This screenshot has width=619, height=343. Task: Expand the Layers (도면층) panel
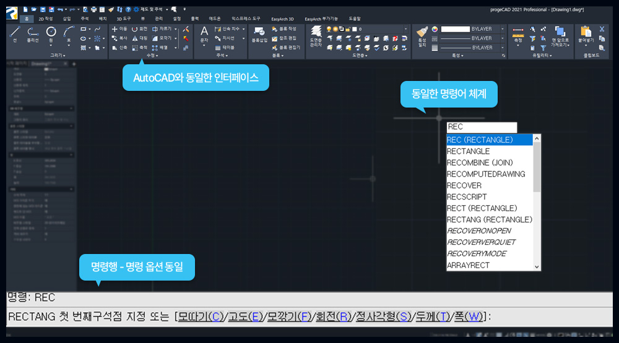[x=359, y=56]
